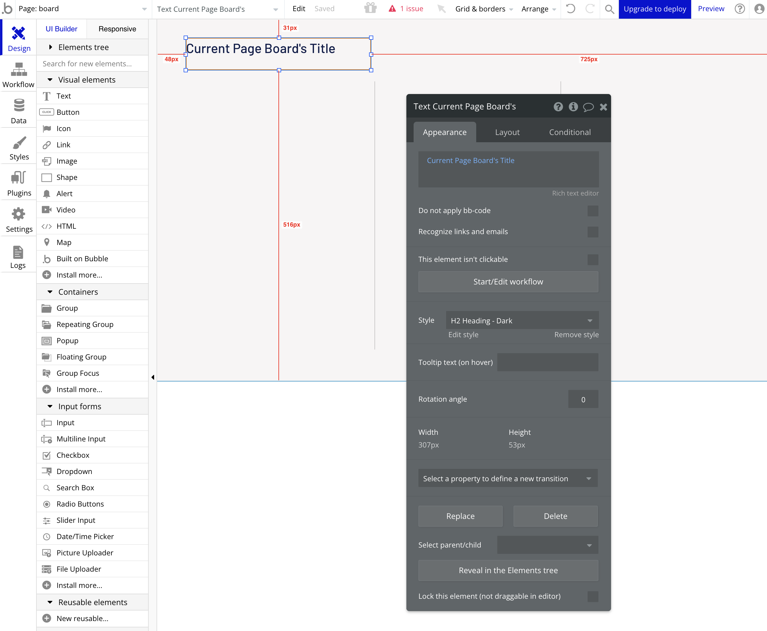Toggle Recognize links and emails checkbox
This screenshot has height=631, width=767.
(x=593, y=232)
